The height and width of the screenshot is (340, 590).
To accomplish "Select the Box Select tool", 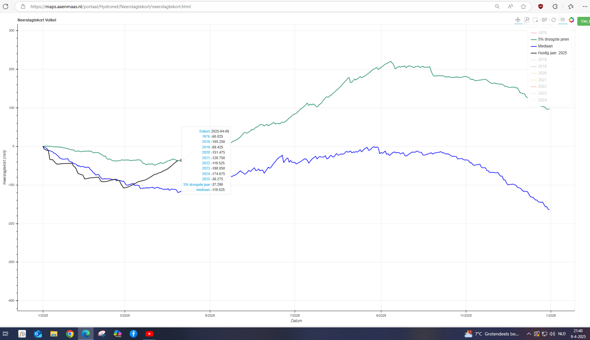I will 535,20.
